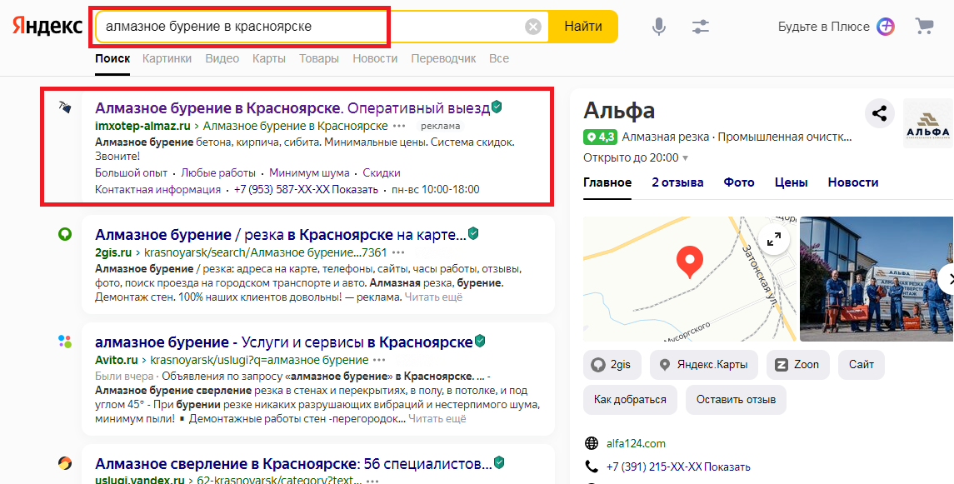Click the 2gis favicon beside second result
This screenshot has width=954, height=484.
pyautogui.click(x=64, y=234)
